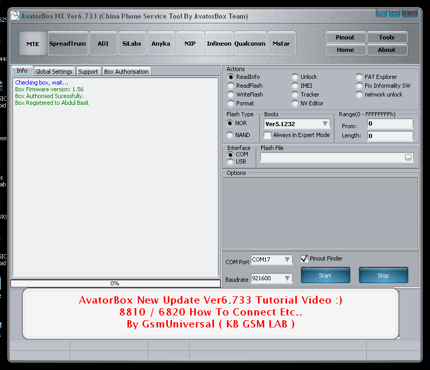Select Fix Informality SW option
Image resolution: width=430 pixels, height=370 pixels.
point(383,86)
